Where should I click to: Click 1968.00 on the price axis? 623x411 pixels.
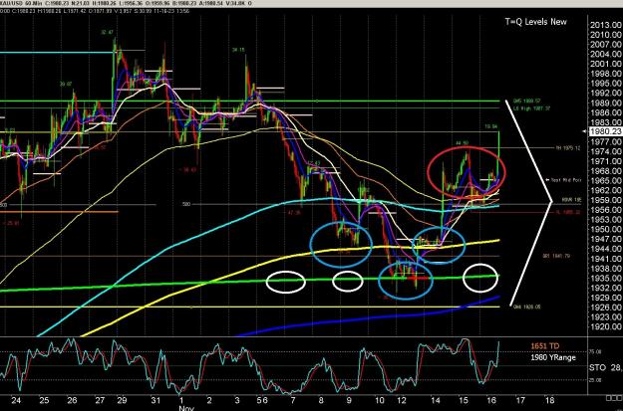[x=606, y=171]
